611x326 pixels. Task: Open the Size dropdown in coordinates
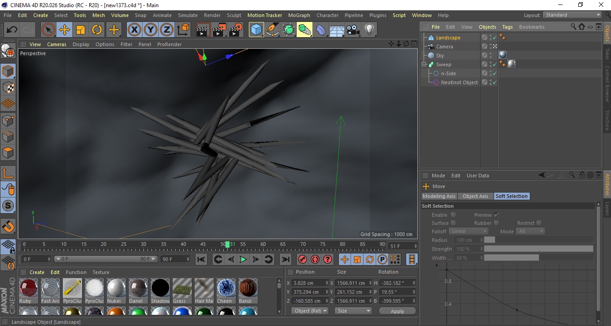point(354,311)
